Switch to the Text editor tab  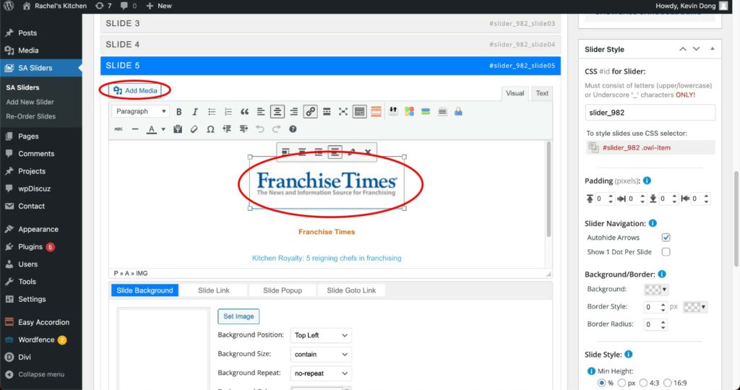[x=541, y=93]
